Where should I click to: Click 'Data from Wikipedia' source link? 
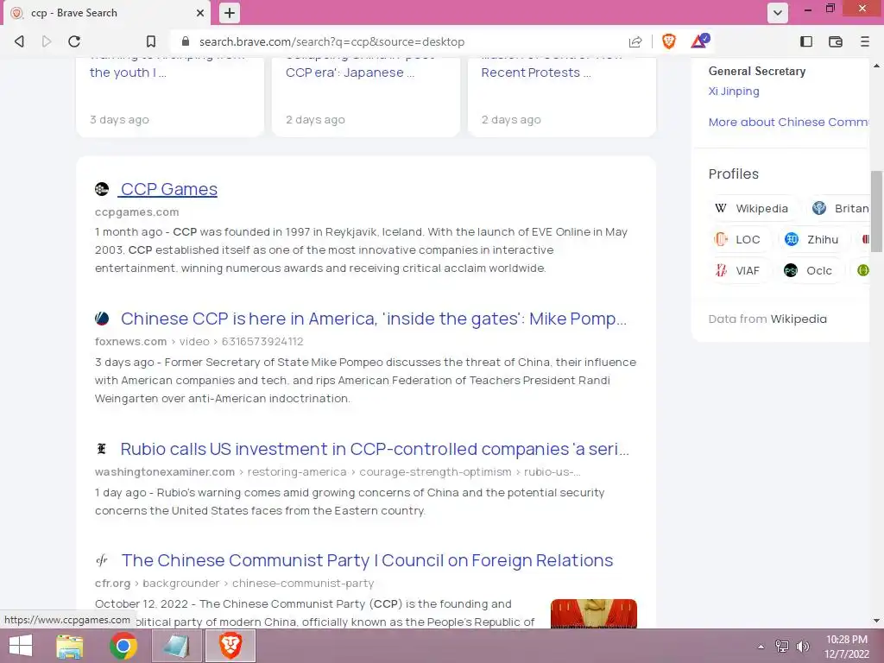799,319
